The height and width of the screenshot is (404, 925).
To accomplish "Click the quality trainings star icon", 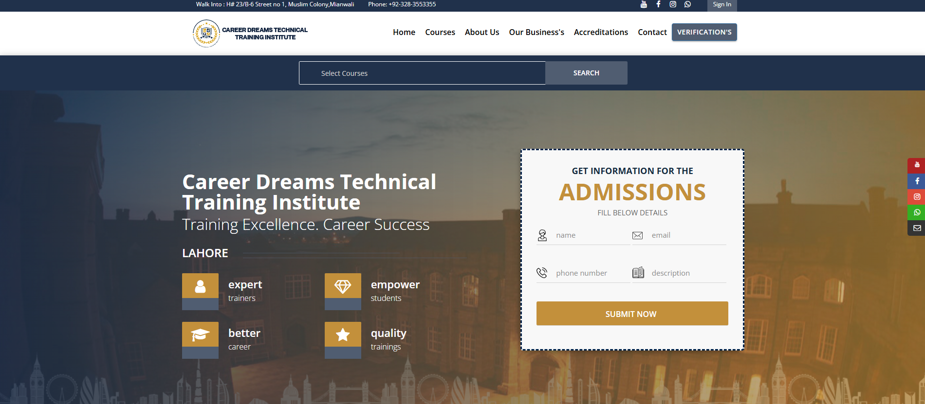I will point(343,334).
